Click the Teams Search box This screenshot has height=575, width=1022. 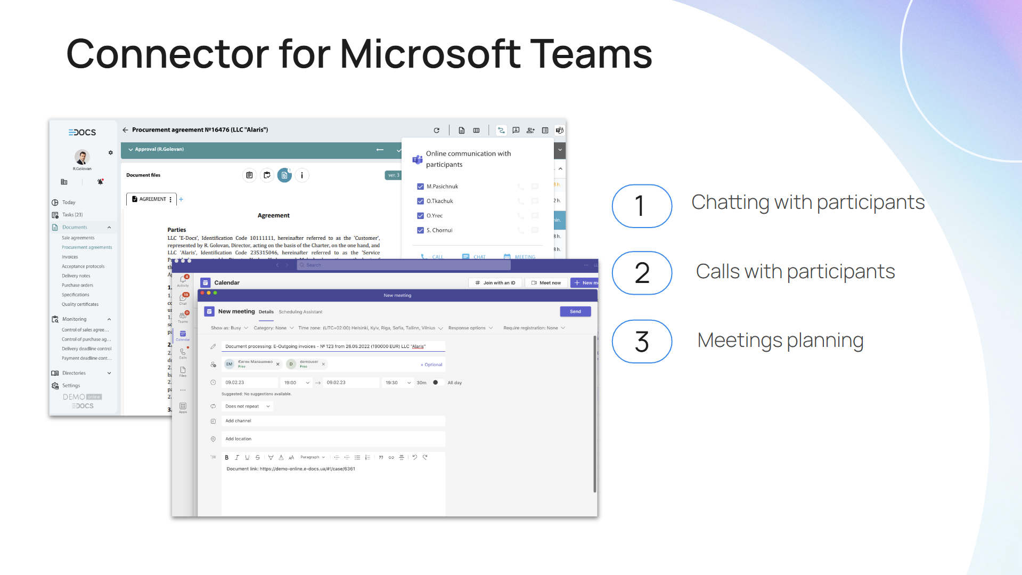tap(404, 265)
